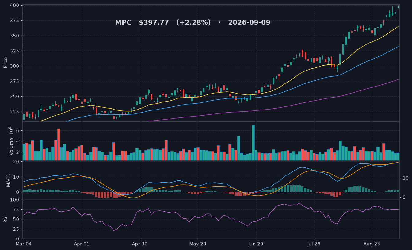Click the 300 price axis tick

pyautogui.click(x=14, y=66)
